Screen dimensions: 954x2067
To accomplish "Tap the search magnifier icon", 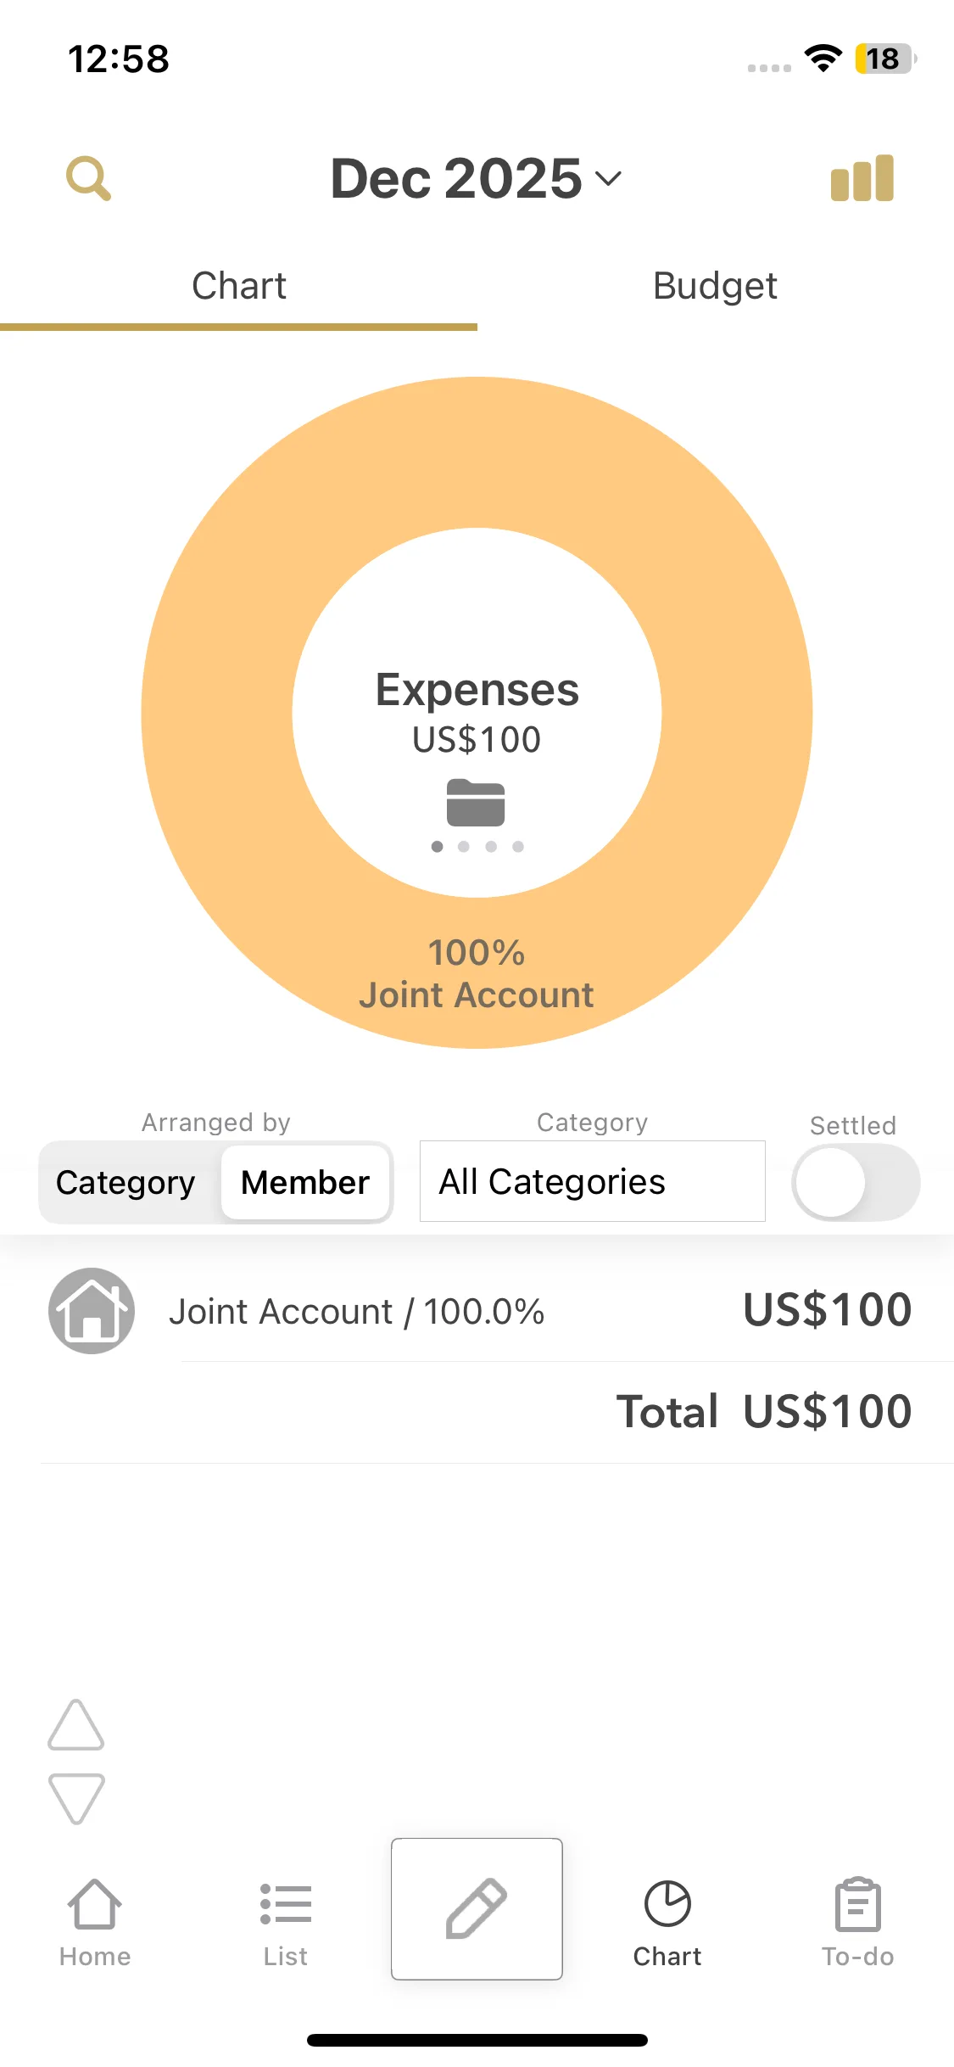I will coord(89,178).
